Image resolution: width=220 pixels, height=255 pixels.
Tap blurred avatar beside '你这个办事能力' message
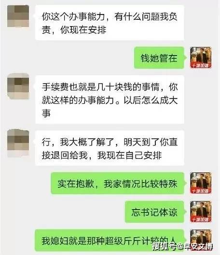pyautogui.click(x=18, y=16)
